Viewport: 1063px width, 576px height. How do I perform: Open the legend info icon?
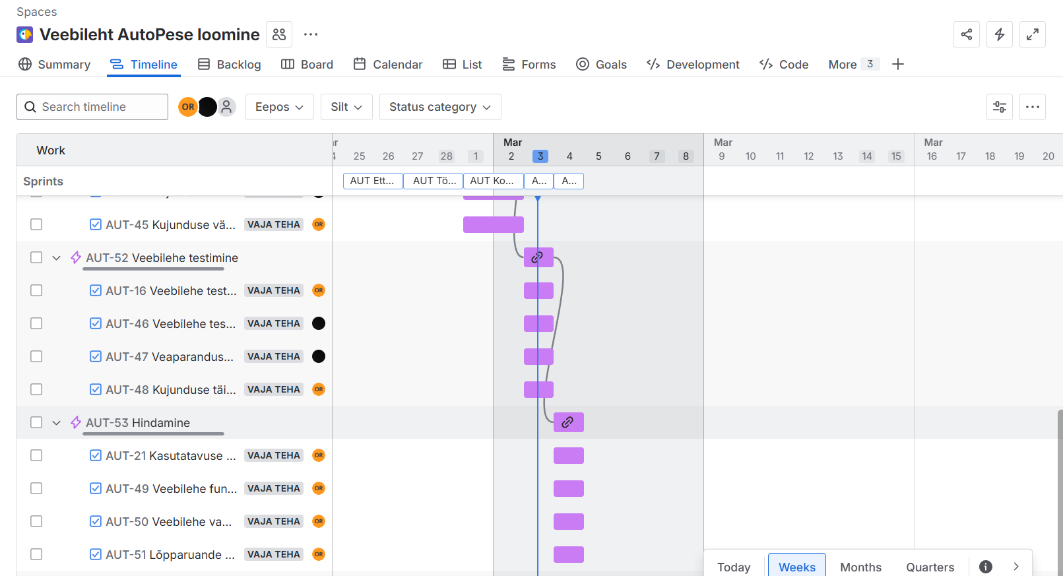pyautogui.click(x=985, y=567)
